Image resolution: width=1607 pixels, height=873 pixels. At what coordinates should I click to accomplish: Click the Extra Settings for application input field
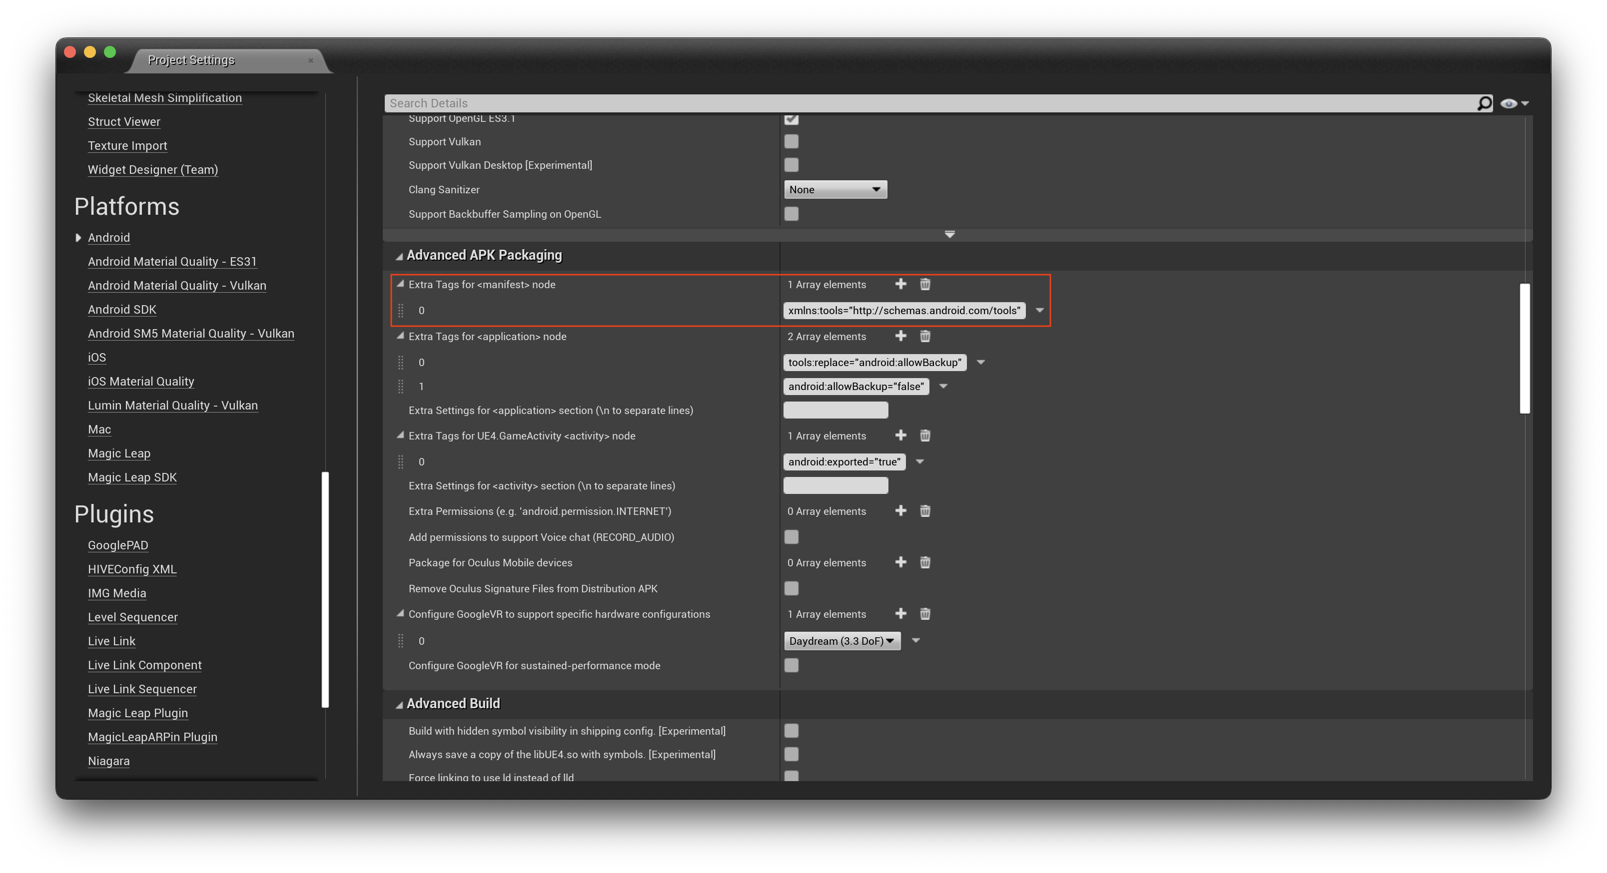pos(834,411)
